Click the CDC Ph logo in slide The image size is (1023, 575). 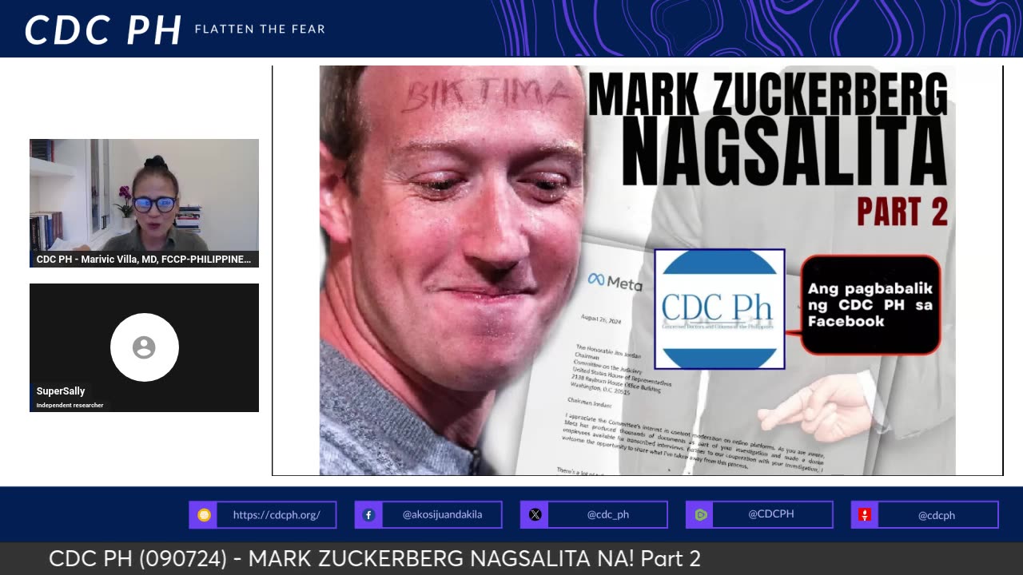pyautogui.click(x=719, y=309)
